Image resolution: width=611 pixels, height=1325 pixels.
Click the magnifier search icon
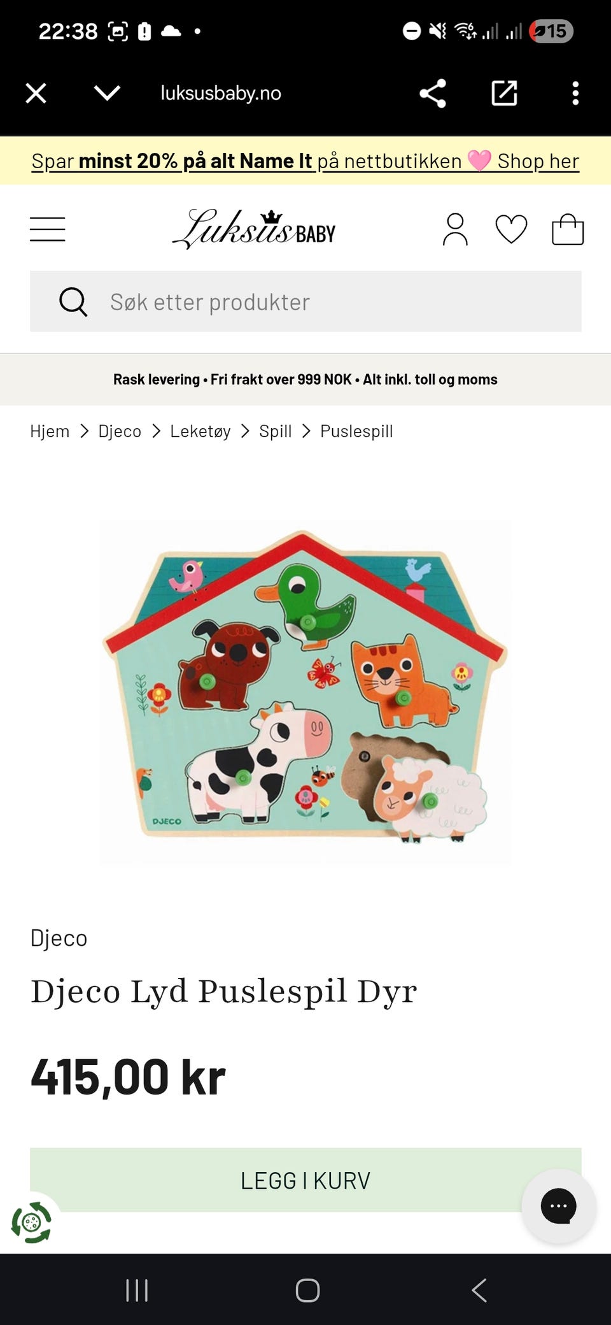73,301
